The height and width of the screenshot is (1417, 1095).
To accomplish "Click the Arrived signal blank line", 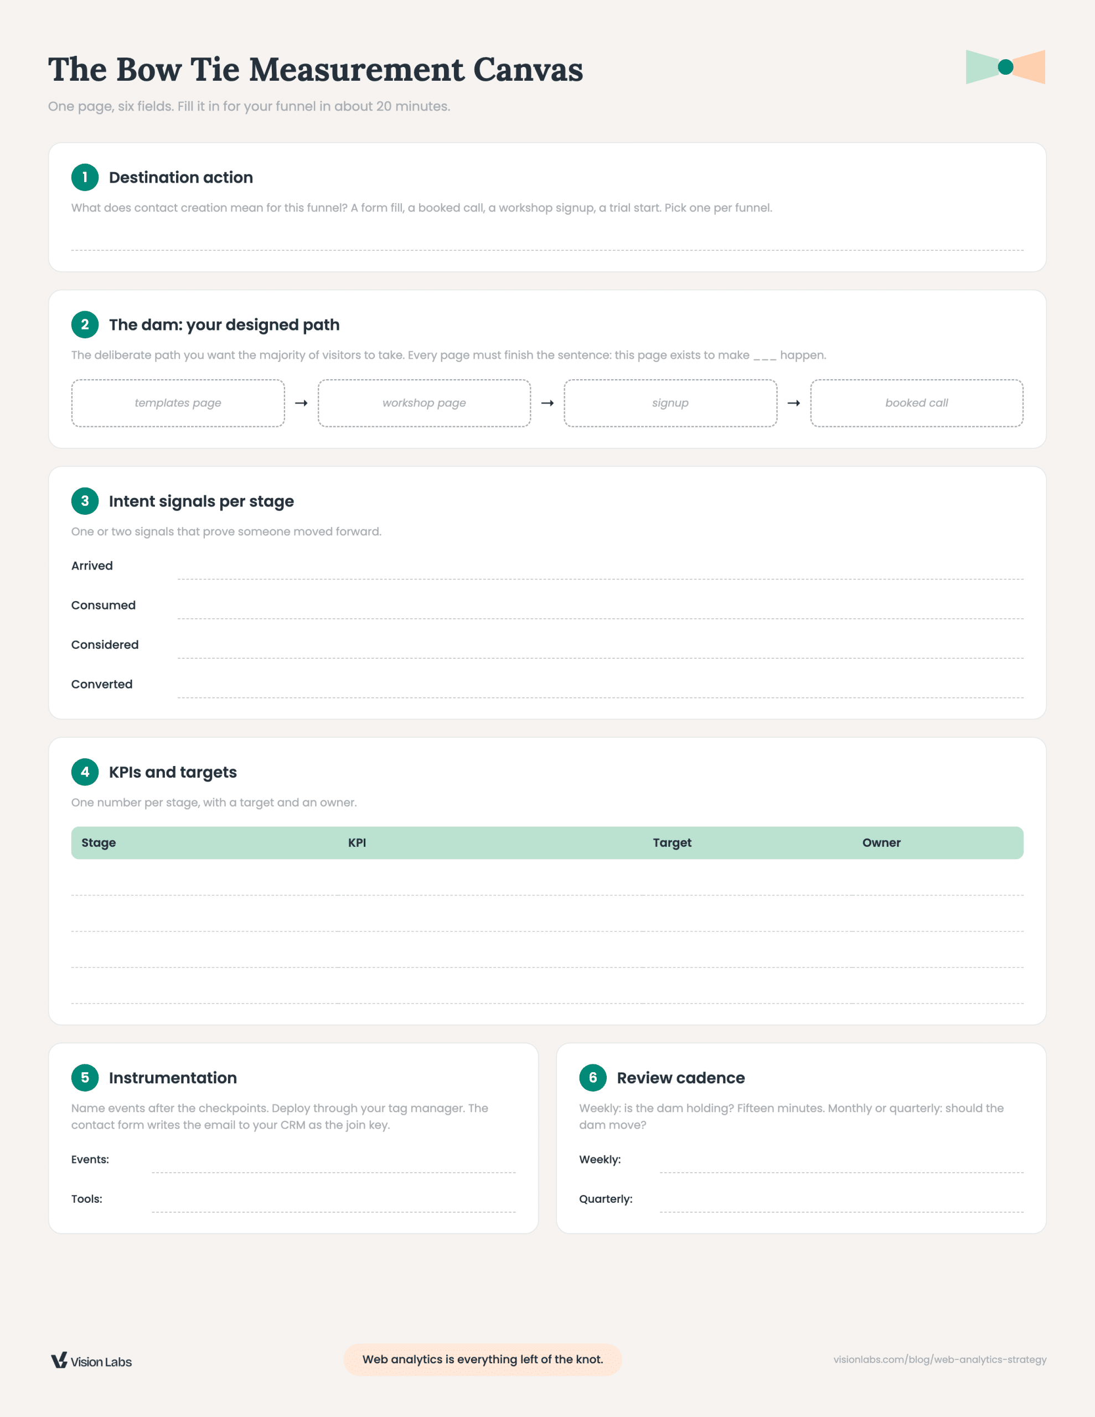I will click(x=601, y=571).
